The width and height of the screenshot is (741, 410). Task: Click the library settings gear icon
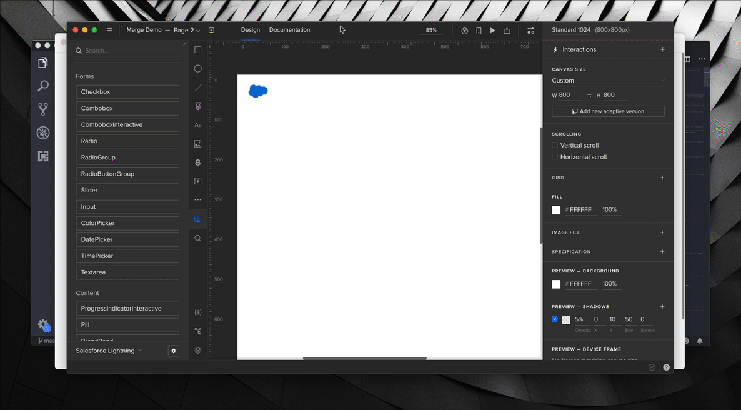click(174, 351)
